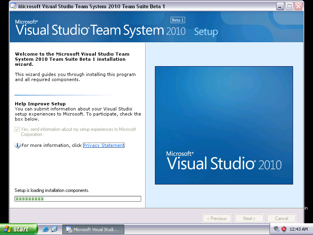Open the Privacy Statement link

coord(104,145)
